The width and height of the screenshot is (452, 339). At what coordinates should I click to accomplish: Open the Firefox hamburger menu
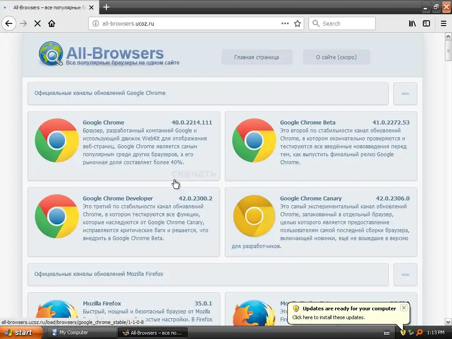(x=444, y=23)
